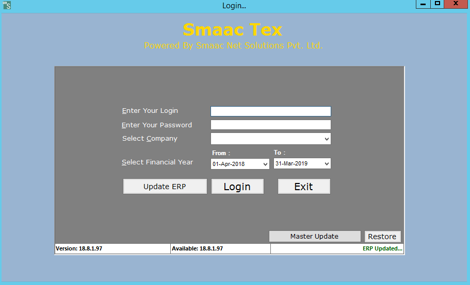470x285 pixels.
Task: Click the Smaac app icon in title bar
Action: point(7,5)
